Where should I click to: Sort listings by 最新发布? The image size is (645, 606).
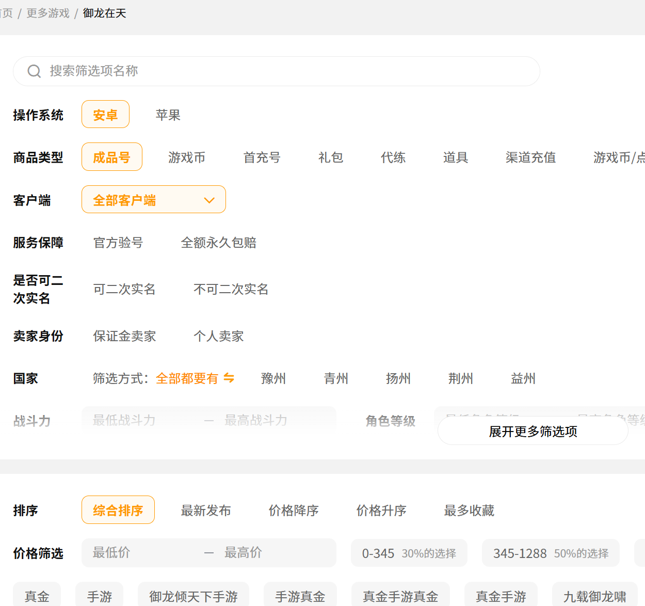[205, 511]
